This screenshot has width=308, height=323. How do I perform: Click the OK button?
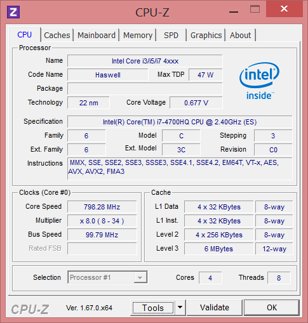272,307
